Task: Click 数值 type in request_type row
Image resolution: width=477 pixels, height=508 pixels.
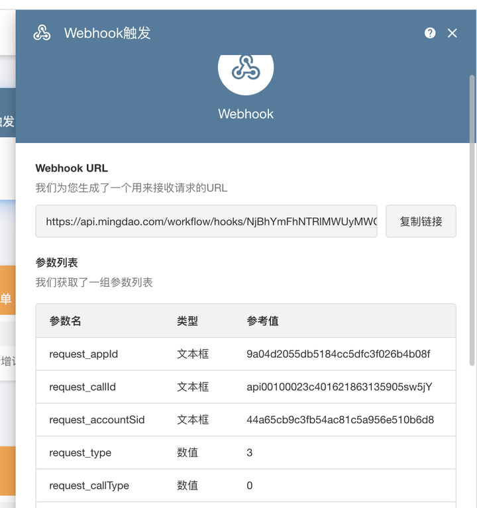Action: 187,452
